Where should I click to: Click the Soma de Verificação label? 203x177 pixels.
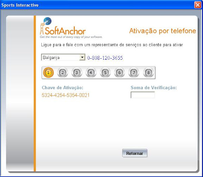[154, 87]
